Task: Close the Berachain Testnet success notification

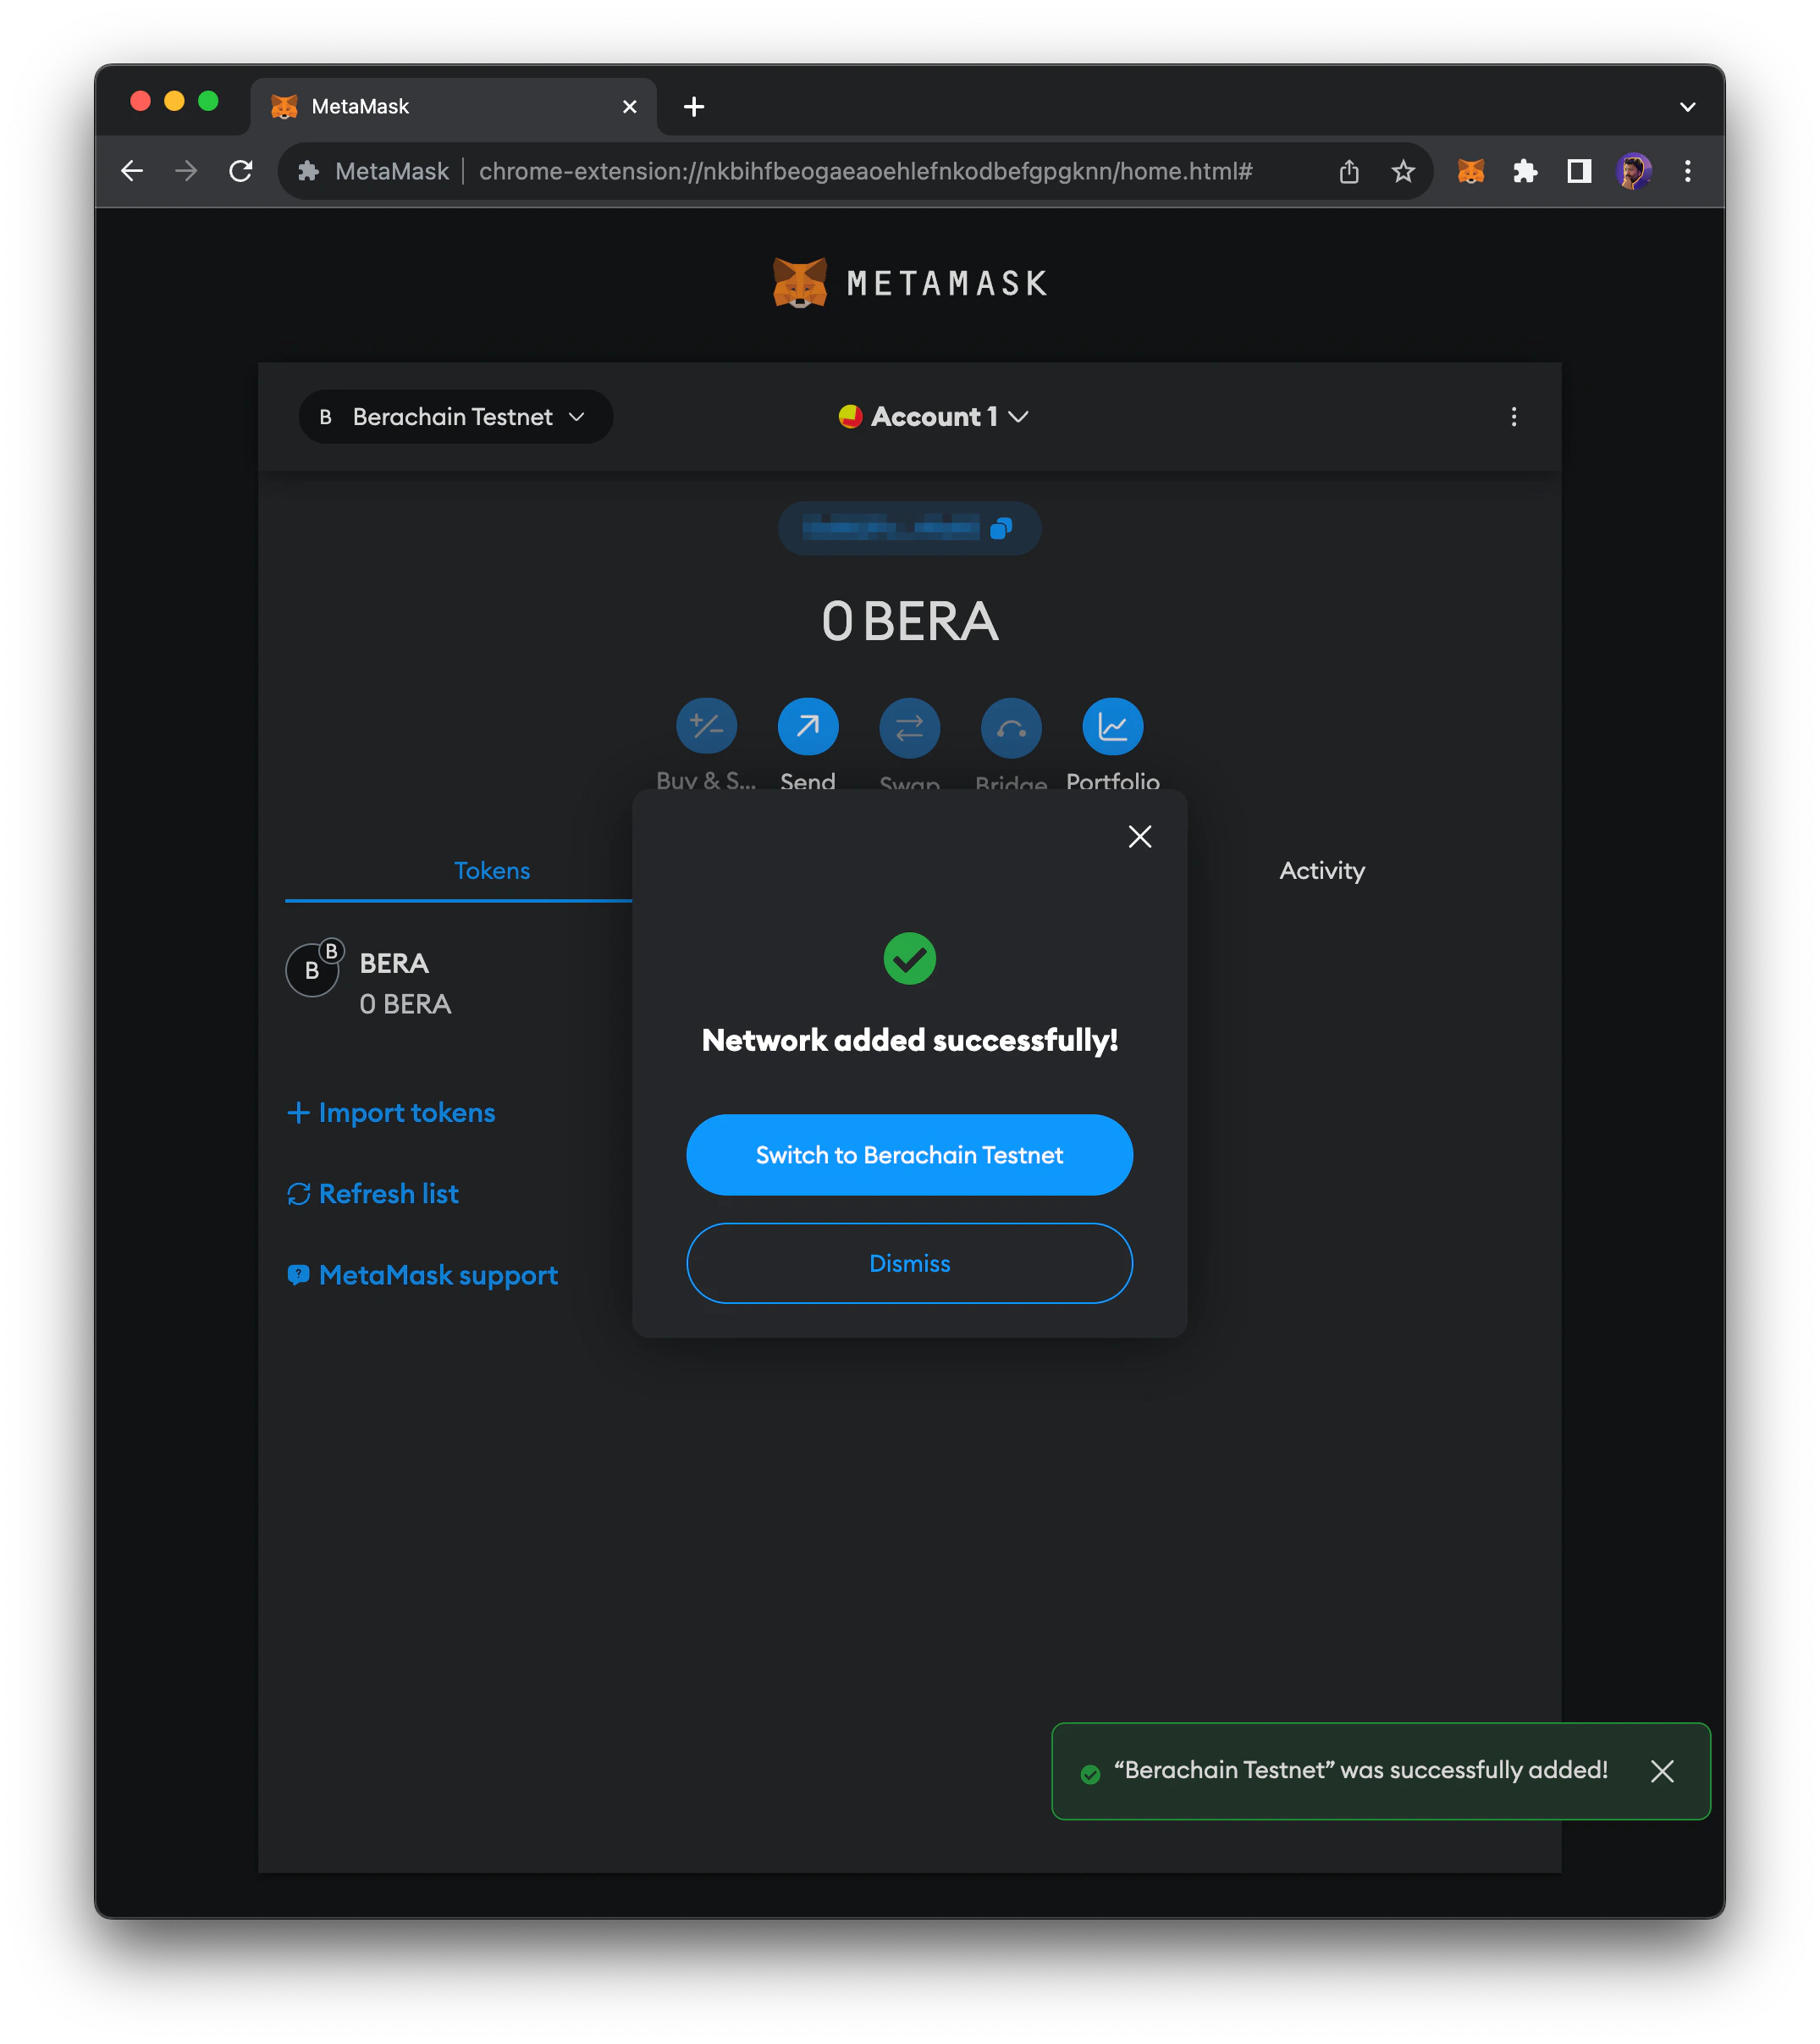Action: coord(1663,1772)
